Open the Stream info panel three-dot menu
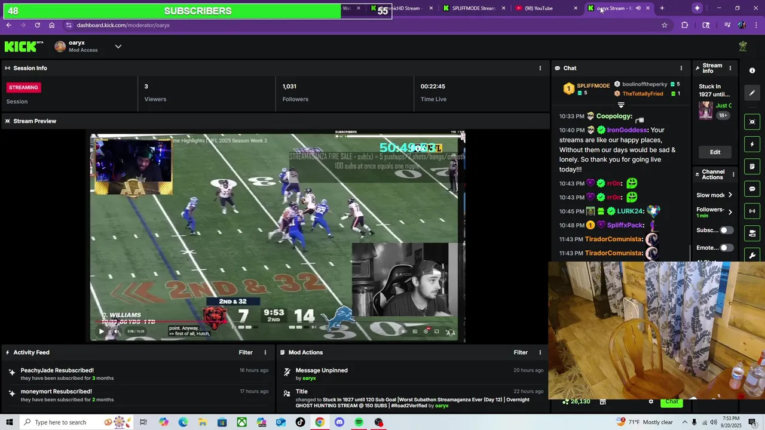 [730, 68]
